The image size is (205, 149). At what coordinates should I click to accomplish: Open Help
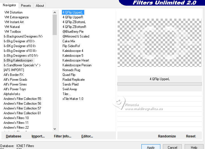(x=194, y=147)
